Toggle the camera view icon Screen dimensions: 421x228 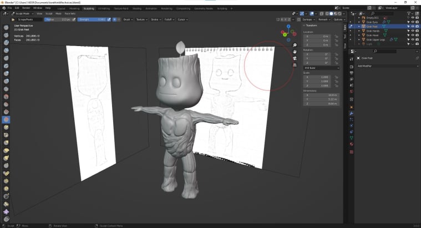point(295,58)
